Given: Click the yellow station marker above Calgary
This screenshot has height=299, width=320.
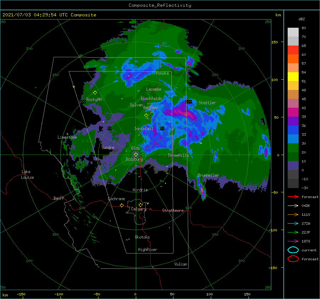Looking at the screenshot, I should (x=140, y=205).
